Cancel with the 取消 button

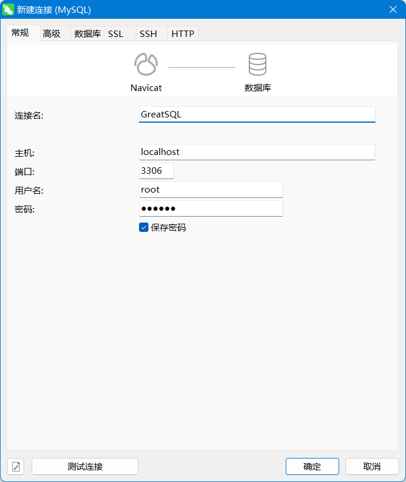tap(372, 466)
